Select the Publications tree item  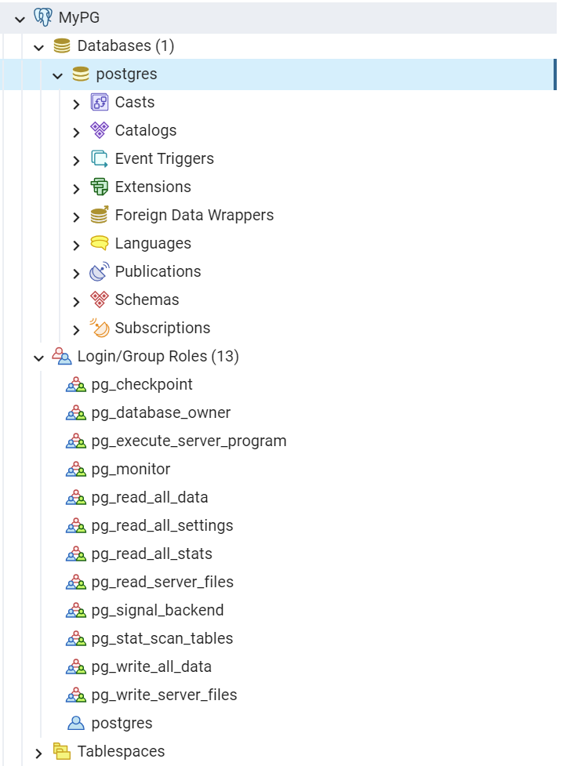click(158, 271)
